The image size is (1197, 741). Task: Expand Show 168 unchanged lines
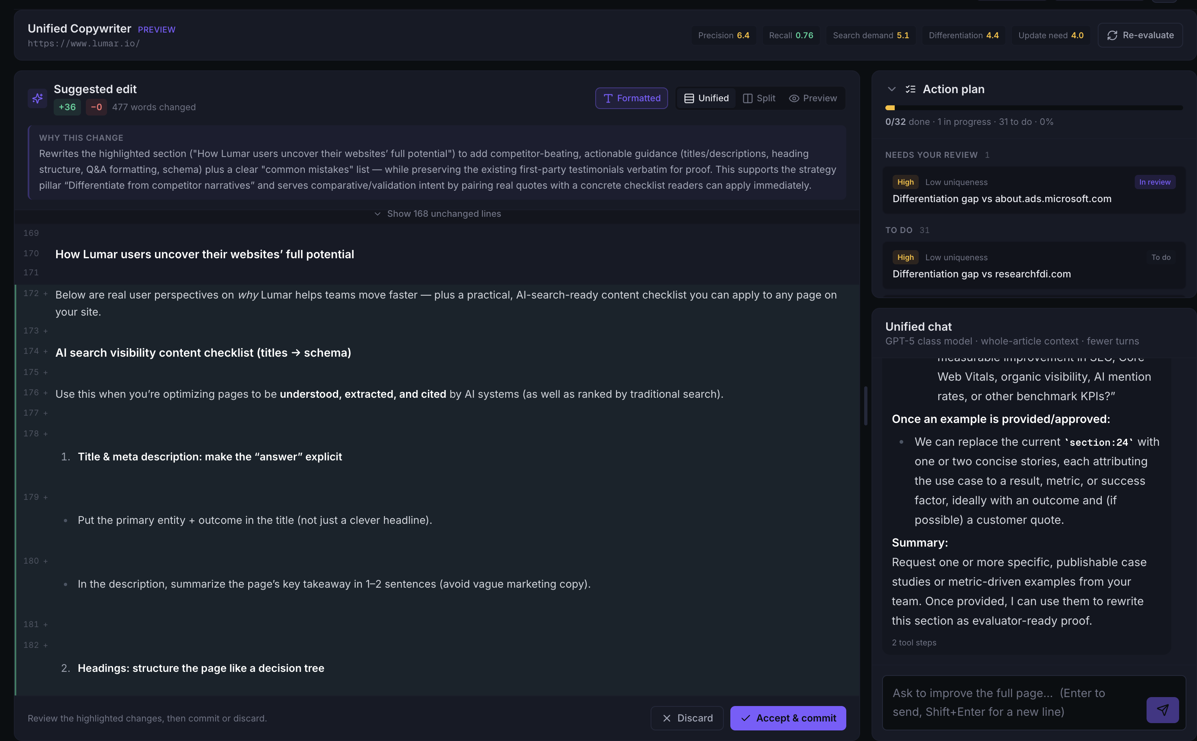click(437, 214)
